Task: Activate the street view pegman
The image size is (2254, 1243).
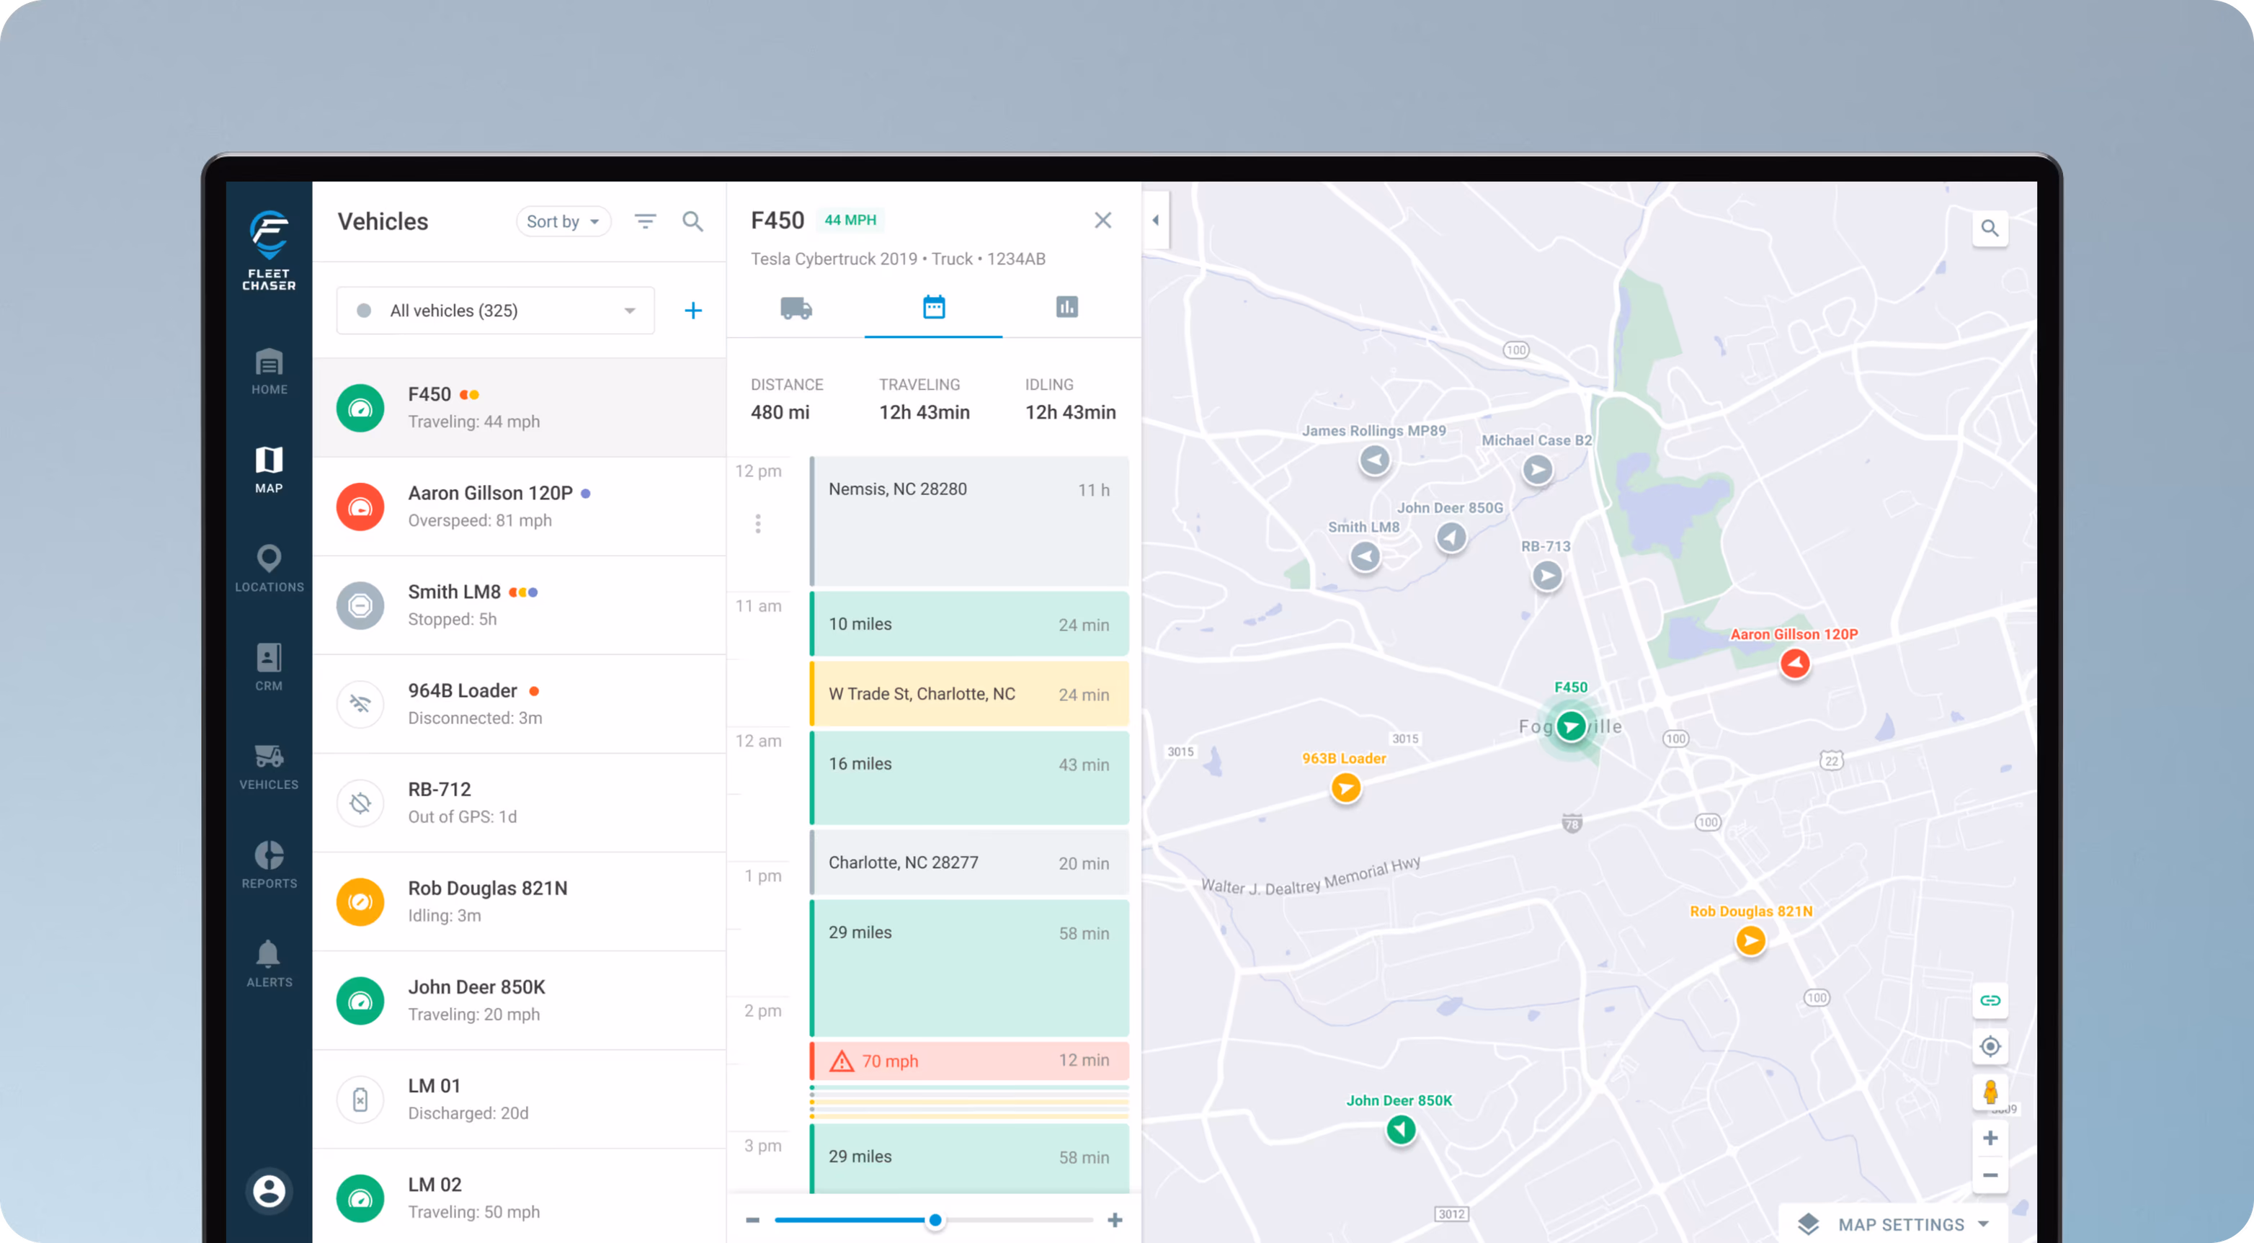Action: [1990, 1092]
